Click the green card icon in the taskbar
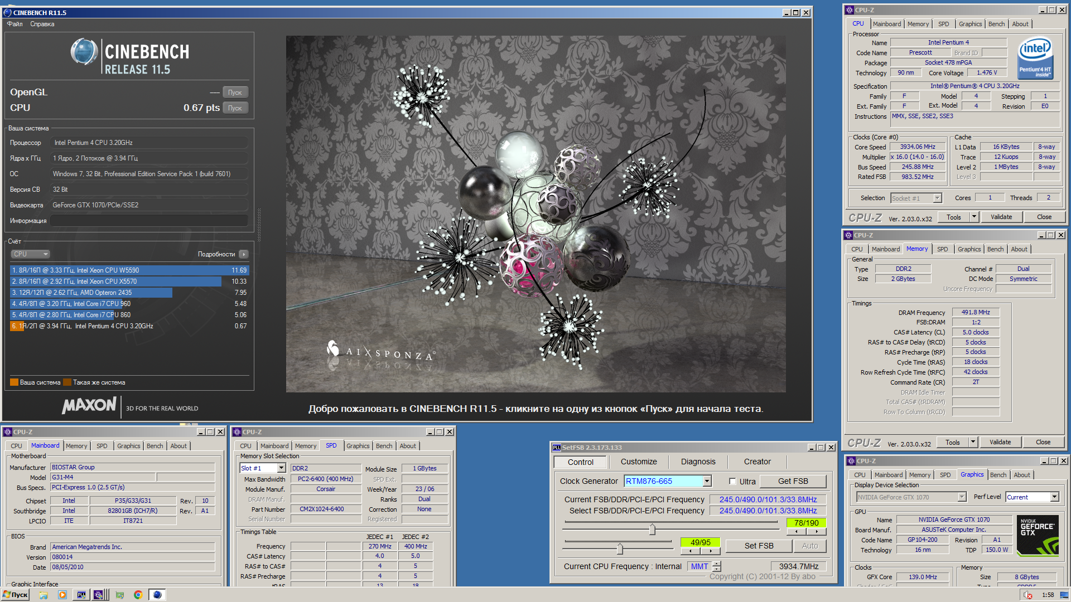Viewport: 1071px width, 602px height. coord(119,595)
